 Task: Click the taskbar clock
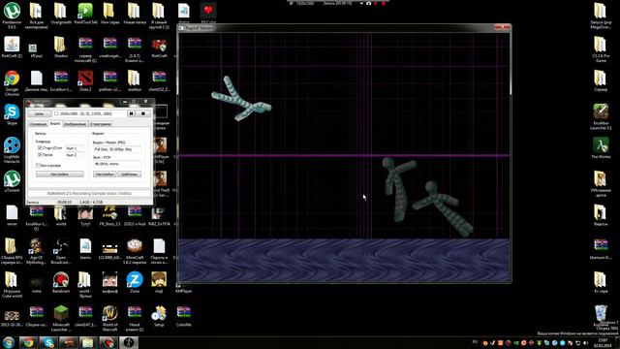[603, 342]
